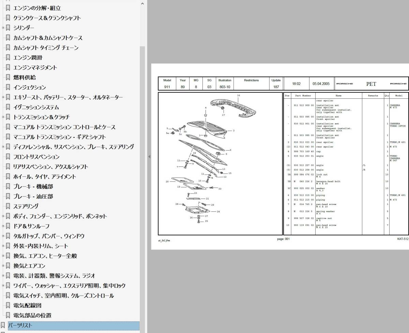This screenshot has height=333, width=409.
Task: Click part number 930 512 023 00
Action: 303,142
